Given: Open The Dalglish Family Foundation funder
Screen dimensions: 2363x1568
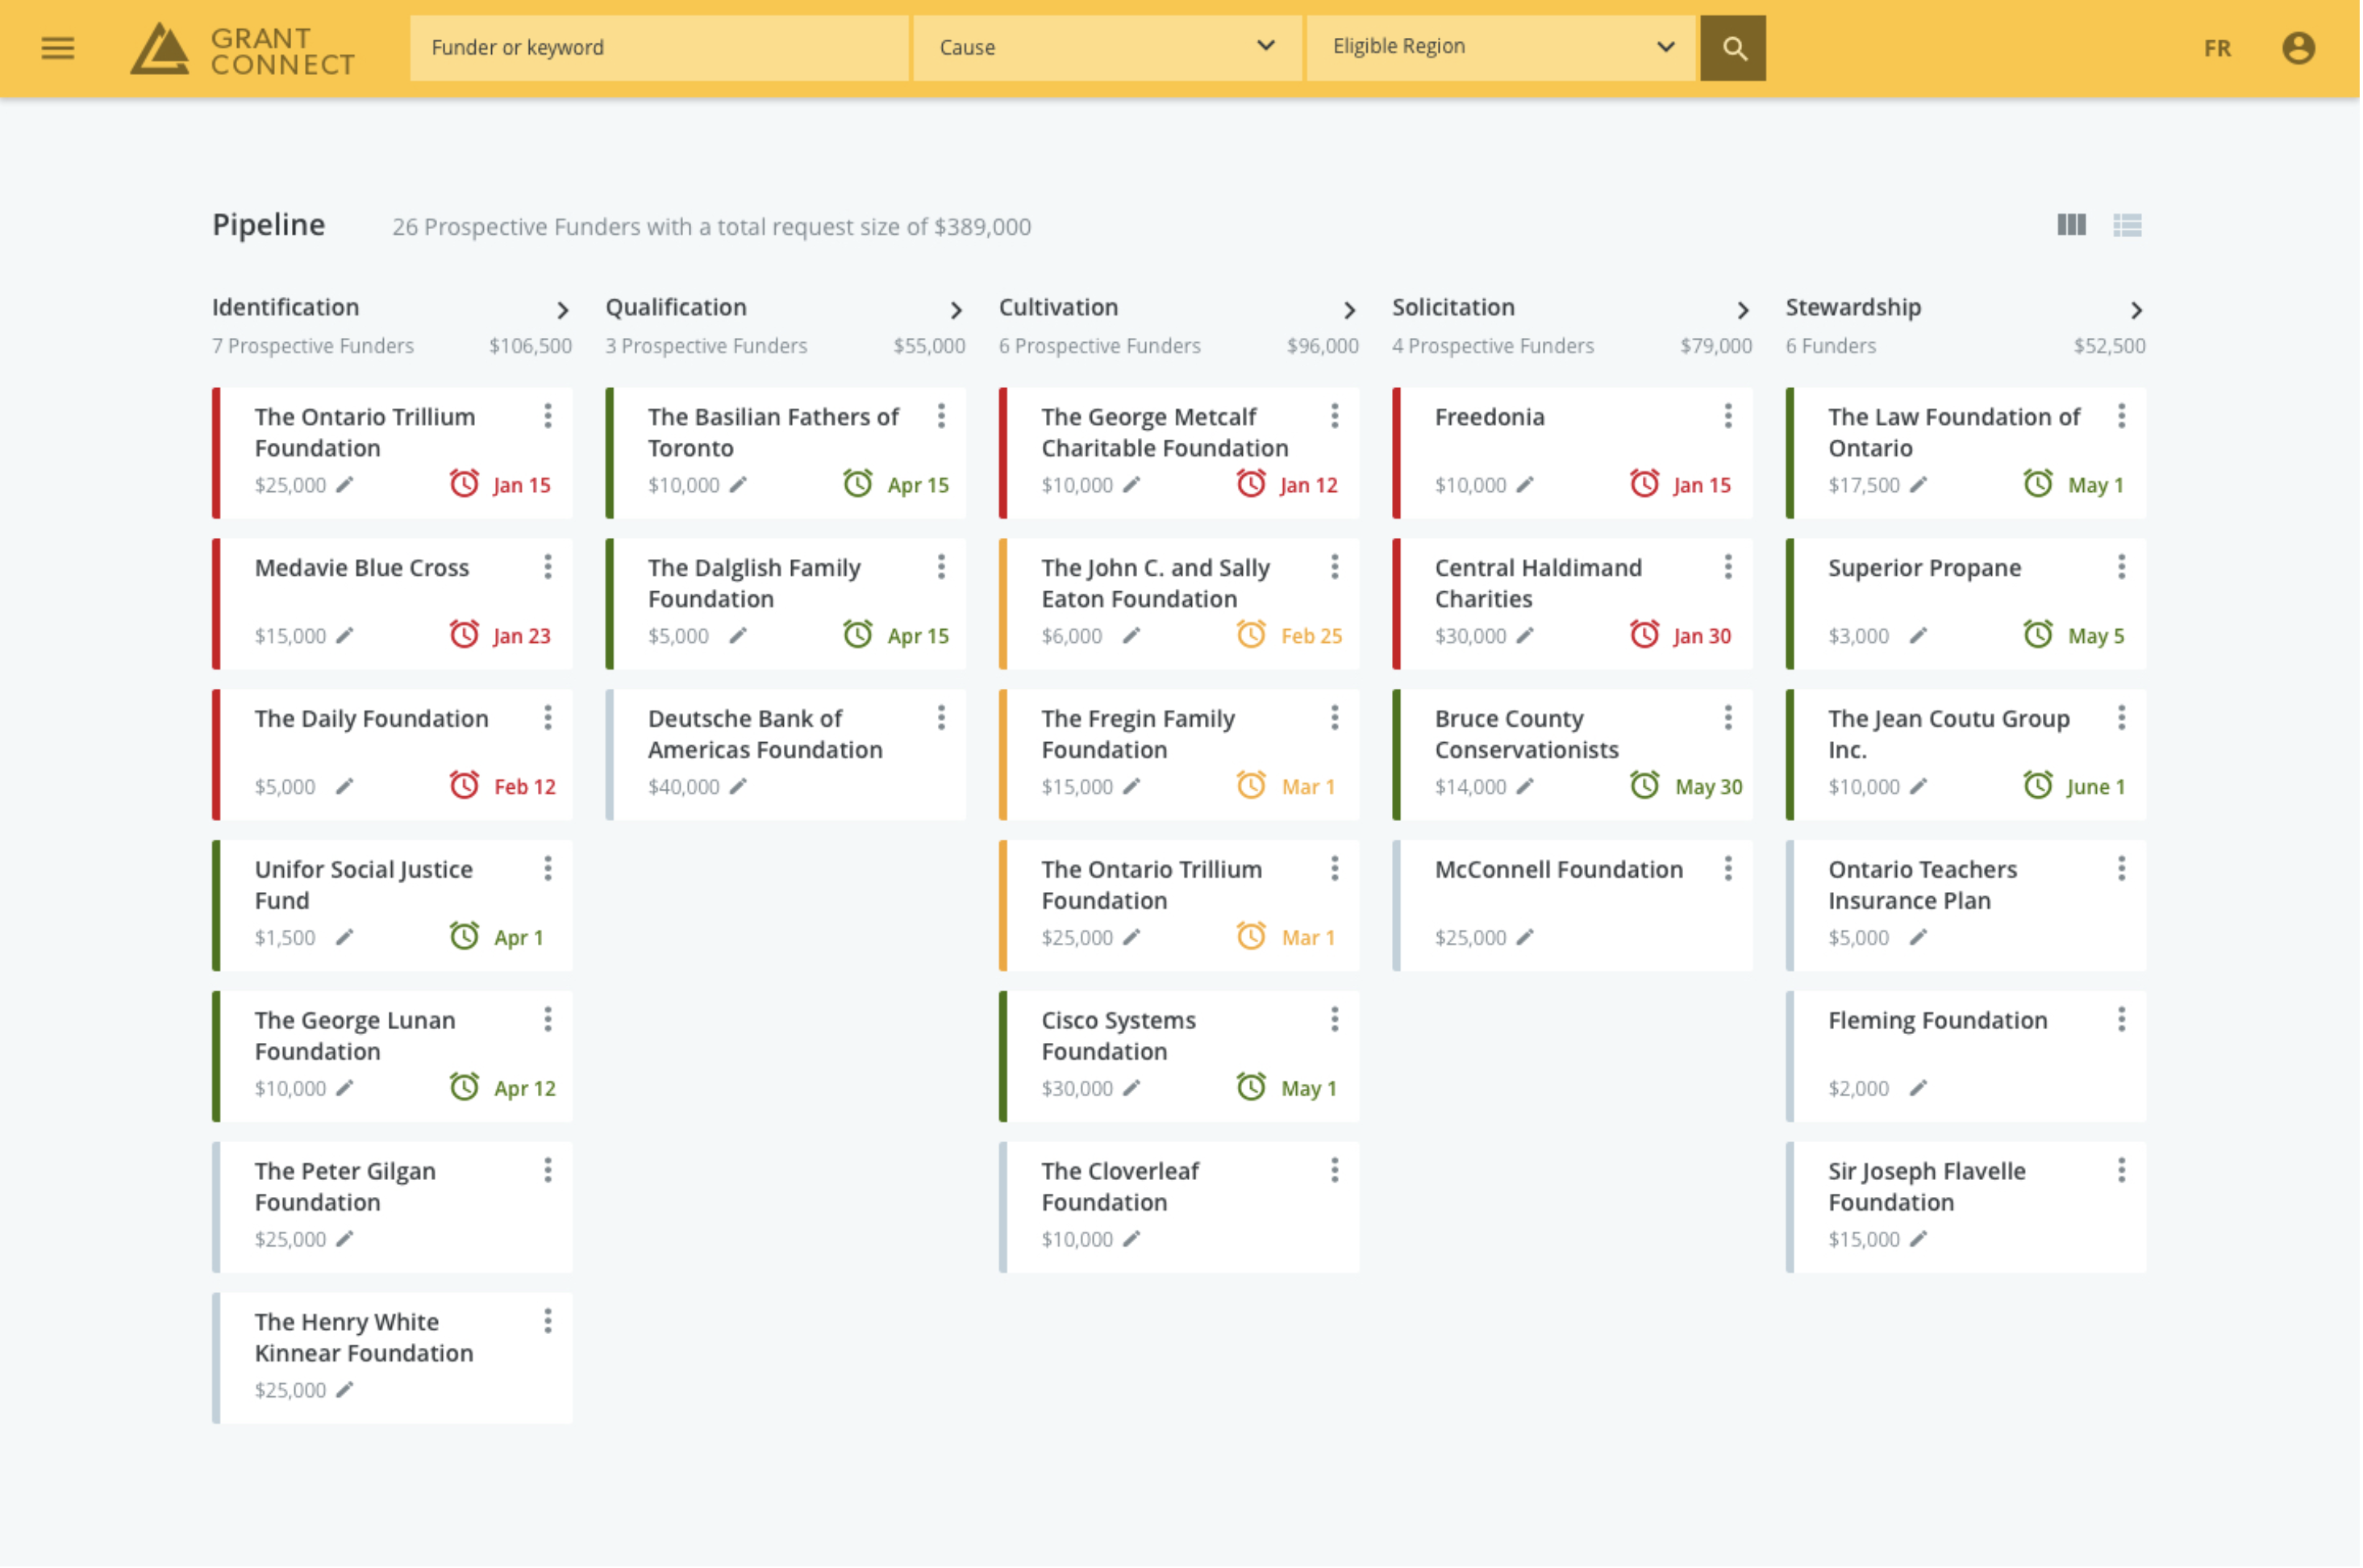Looking at the screenshot, I should tap(755, 583).
